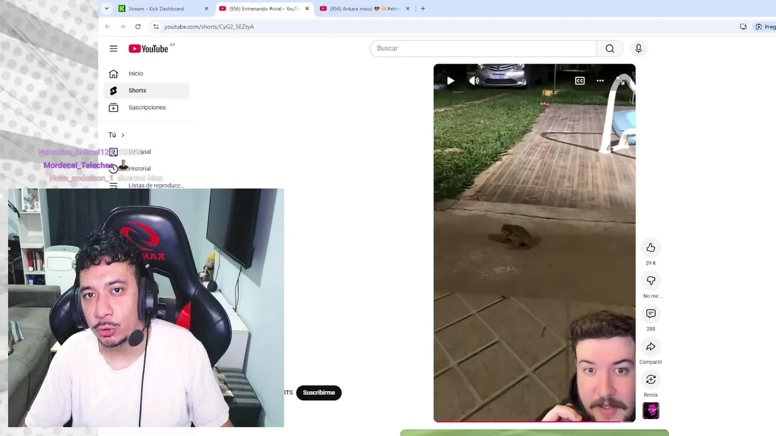Mute the Shorts video volume
The width and height of the screenshot is (776, 436).
(x=474, y=81)
